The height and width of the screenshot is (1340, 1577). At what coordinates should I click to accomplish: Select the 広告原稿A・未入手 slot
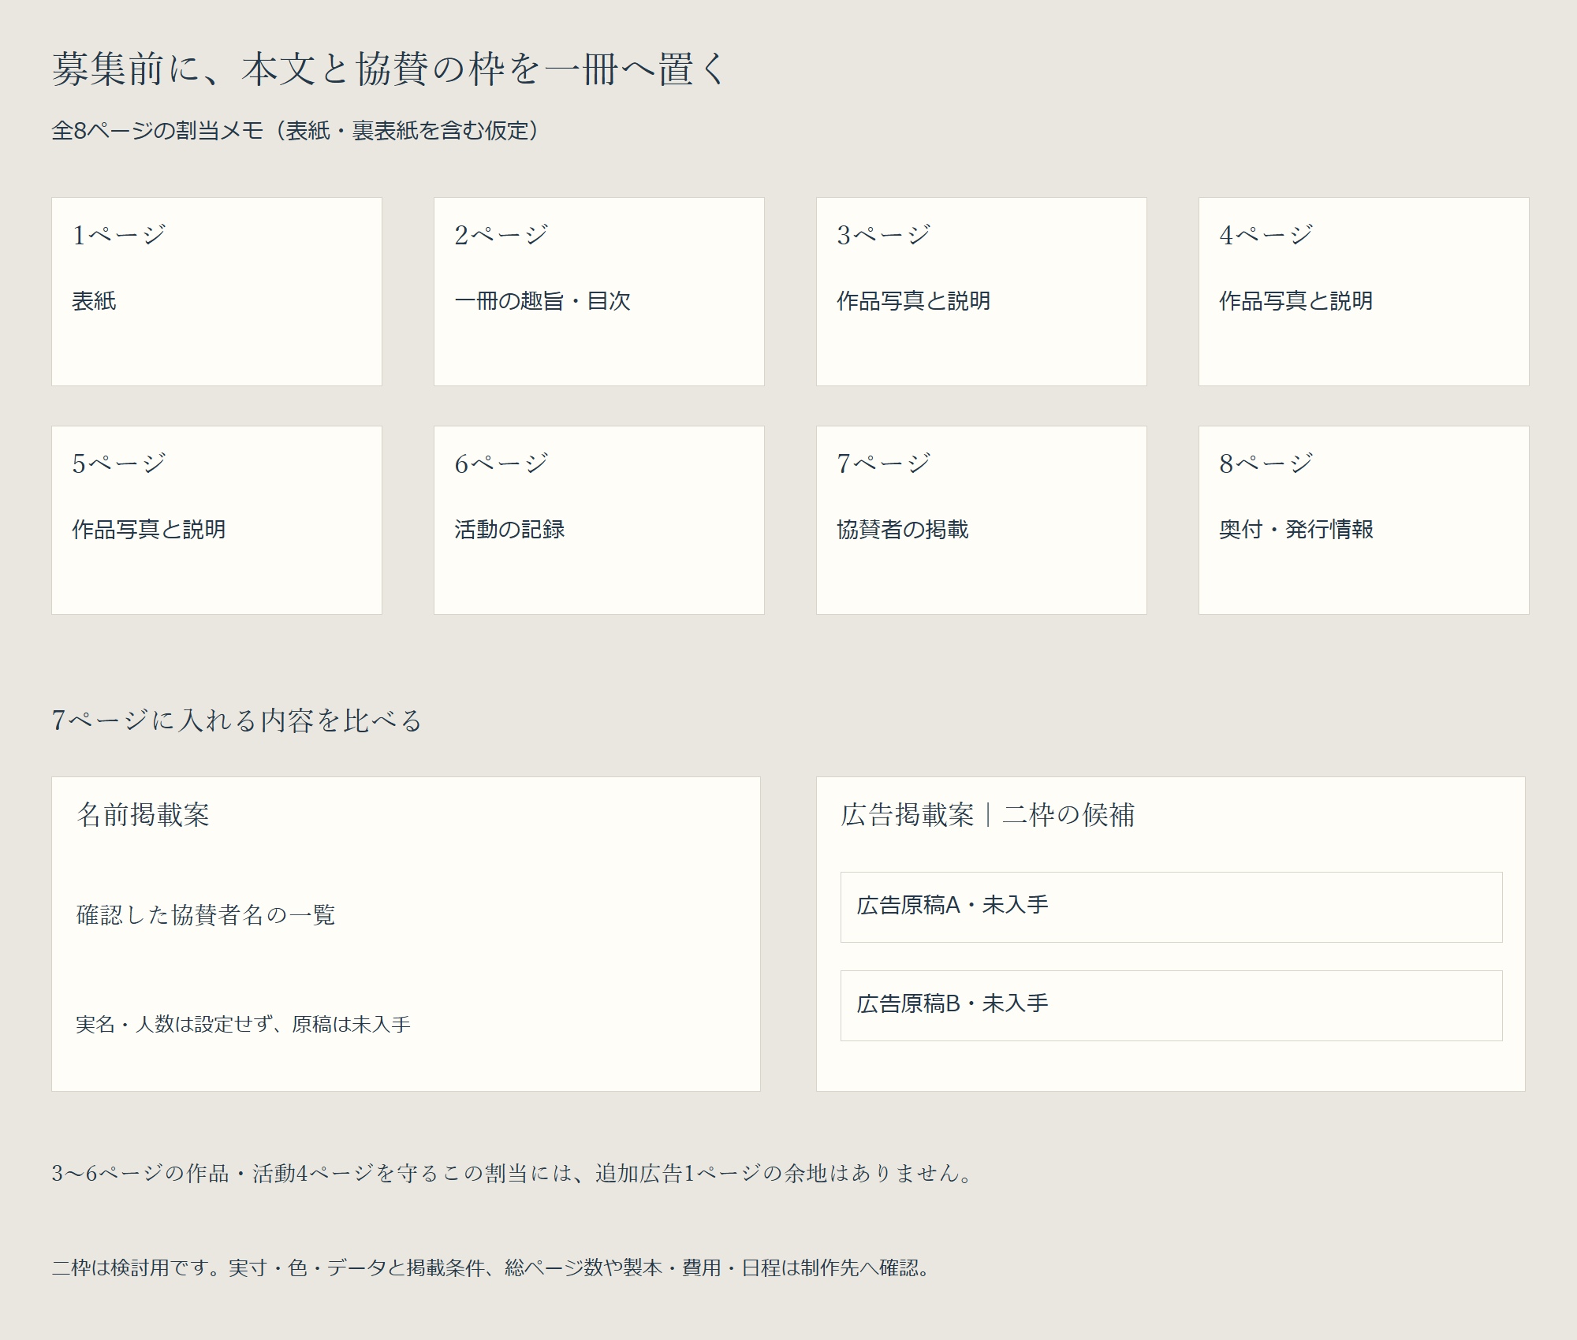pyautogui.click(x=1171, y=907)
